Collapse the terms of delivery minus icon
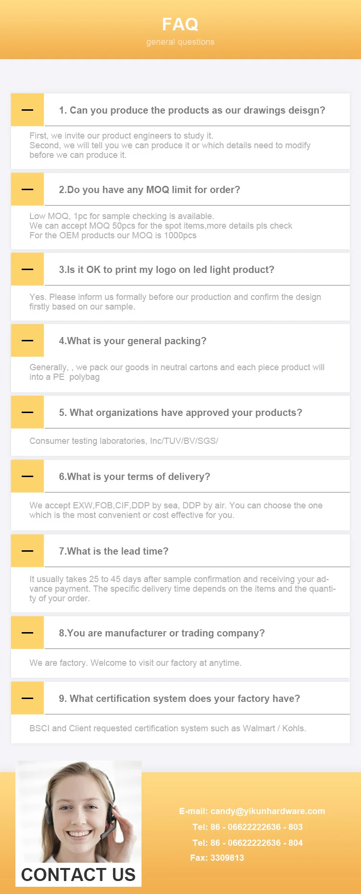The height and width of the screenshot is (894, 361). (27, 476)
